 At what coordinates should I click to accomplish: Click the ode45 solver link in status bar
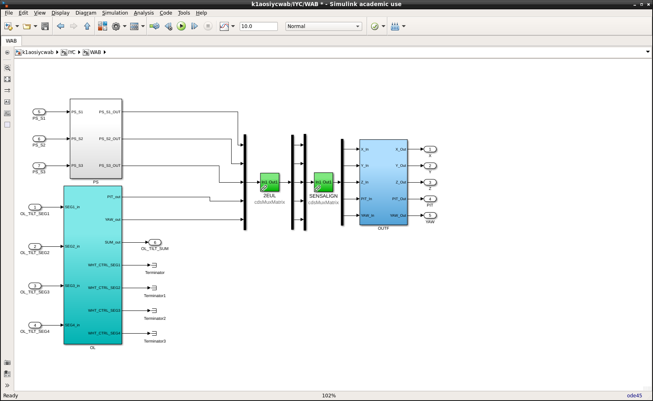(x=634, y=396)
